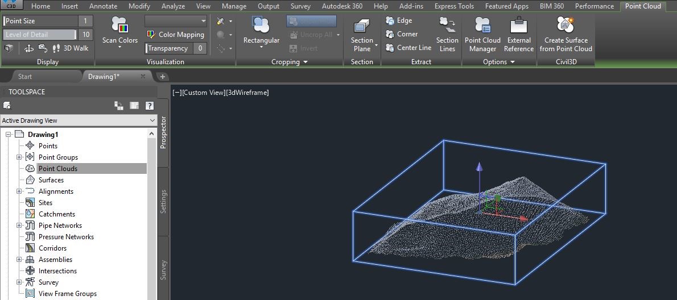Open External Reference palette
This screenshot has height=300, width=677.
(518, 35)
